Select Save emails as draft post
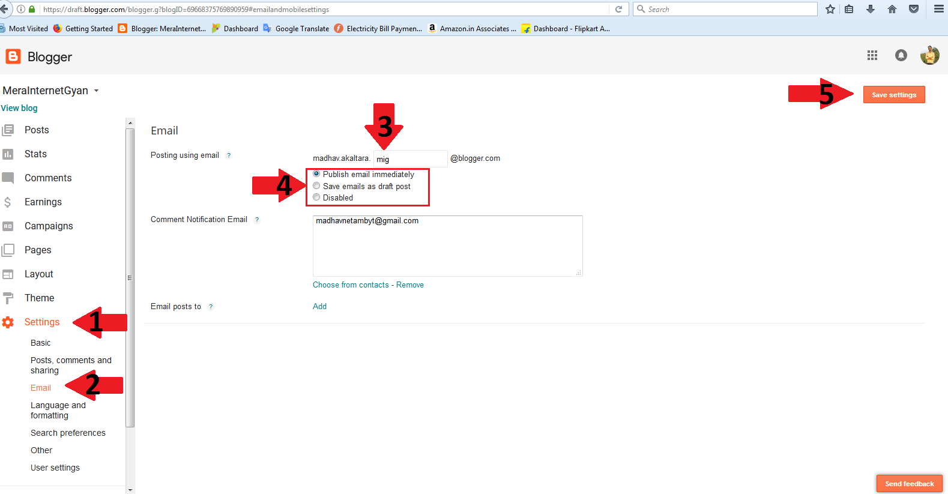 [316, 186]
